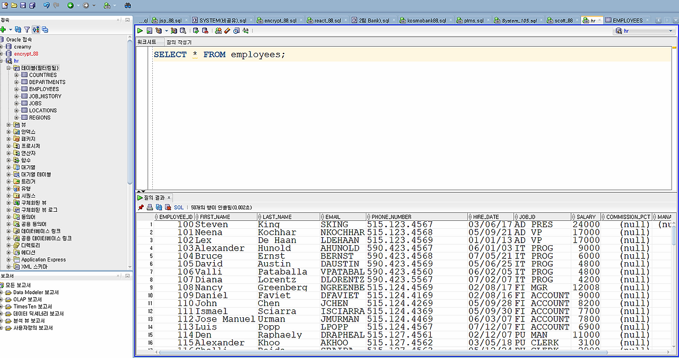
Task: Click the Save icon in main toolbar
Action: tap(23, 5)
